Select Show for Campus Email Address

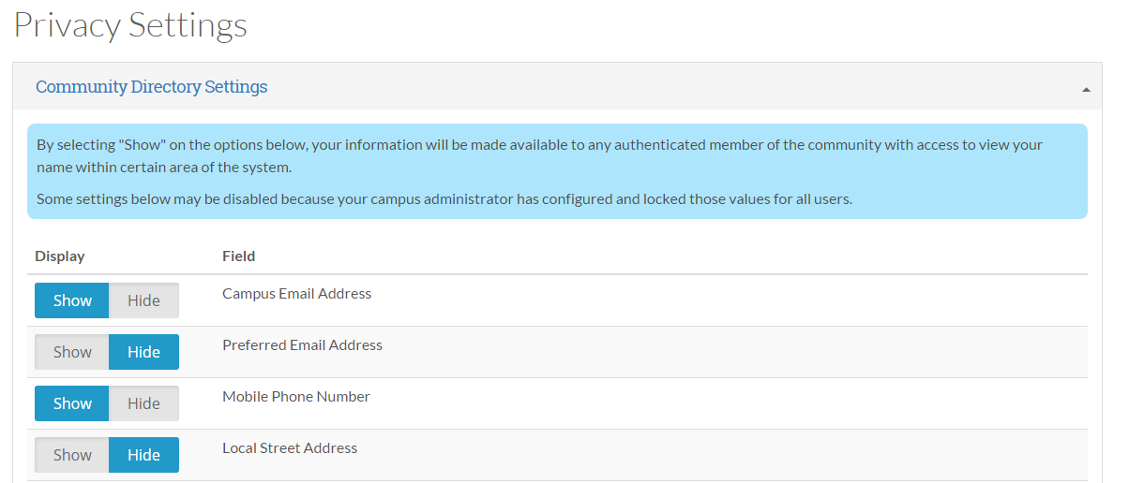click(72, 300)
